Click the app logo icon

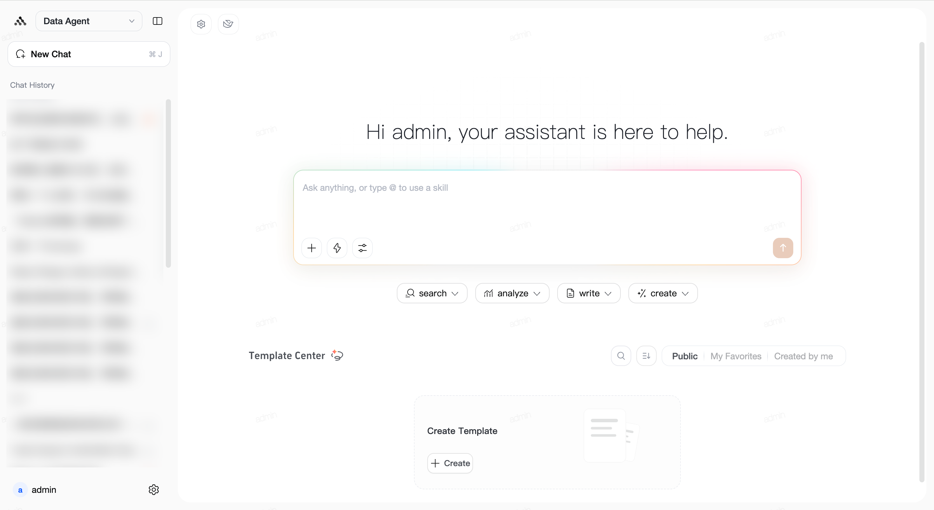[20, 21]
